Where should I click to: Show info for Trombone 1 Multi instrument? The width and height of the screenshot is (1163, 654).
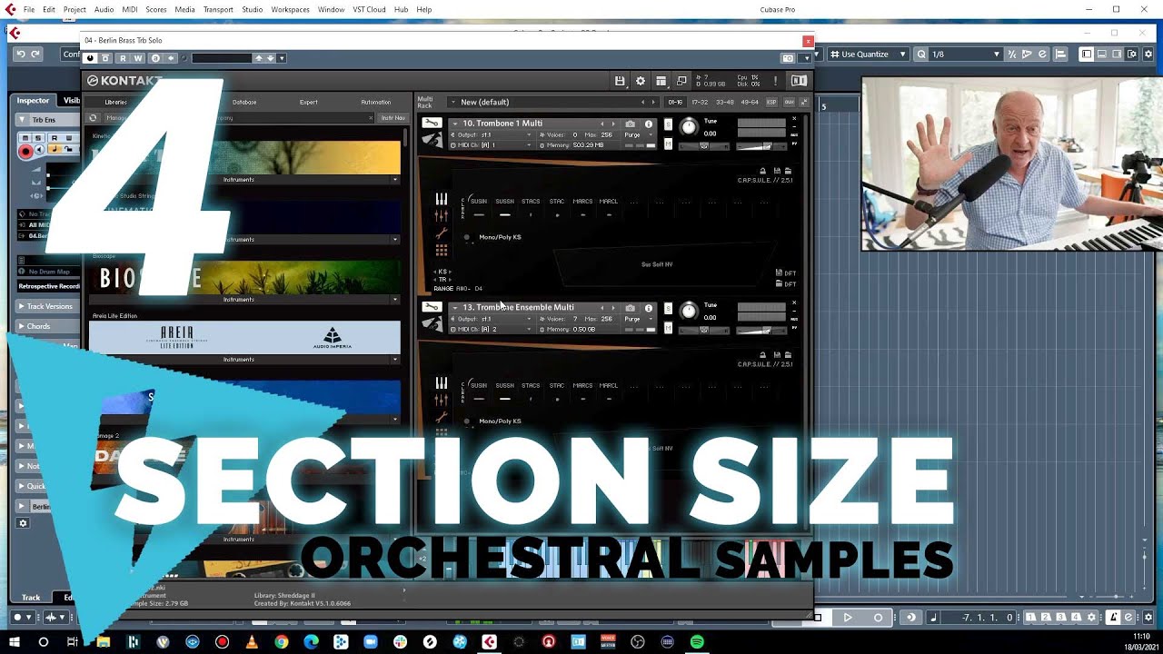click(x=648, y=124)
